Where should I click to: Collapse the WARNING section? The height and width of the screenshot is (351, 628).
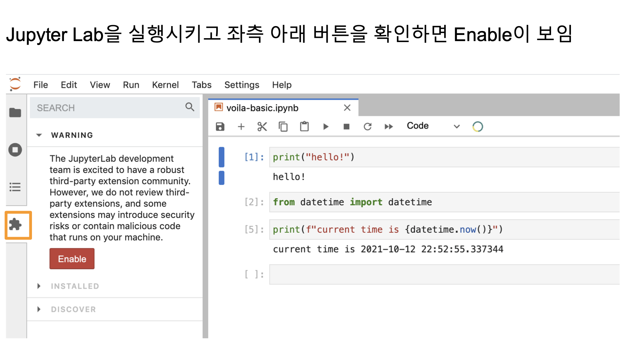39,135
